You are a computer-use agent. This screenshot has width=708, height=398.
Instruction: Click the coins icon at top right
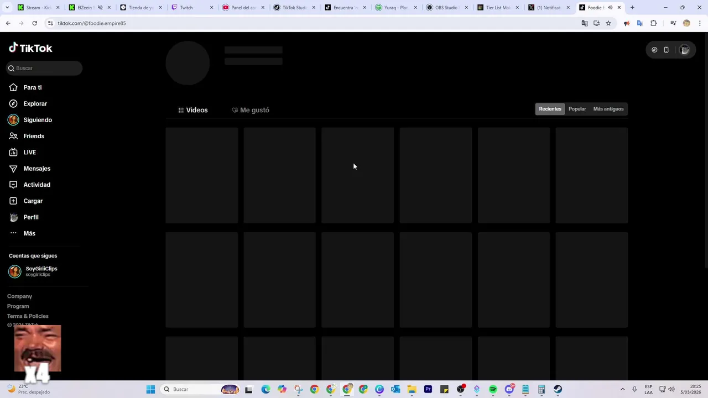pyautogui.click(x=654, y=50)
